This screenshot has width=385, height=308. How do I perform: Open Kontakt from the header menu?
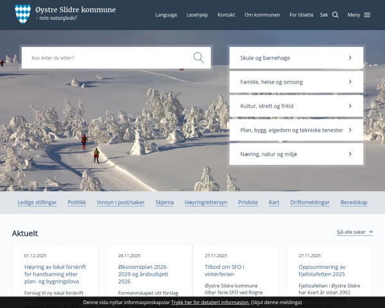pos(226,15)
